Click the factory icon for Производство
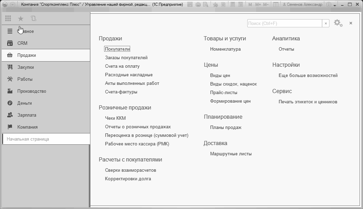This screenshot has height=209, width=363. tap(10, 91)
